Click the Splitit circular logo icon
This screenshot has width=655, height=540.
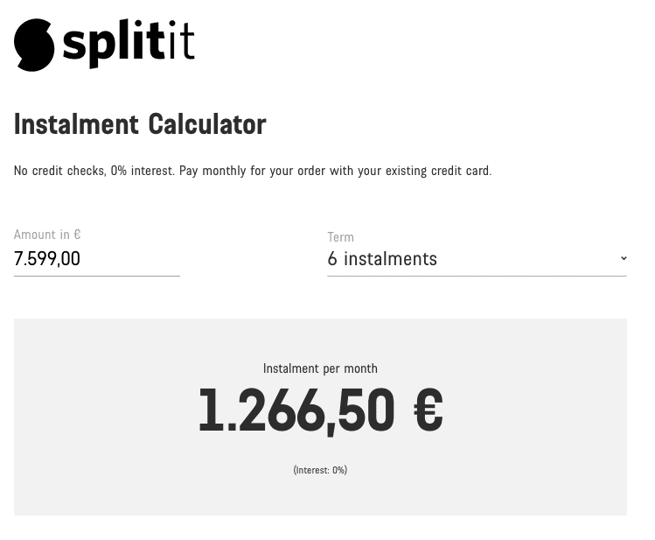click(34, 45)
